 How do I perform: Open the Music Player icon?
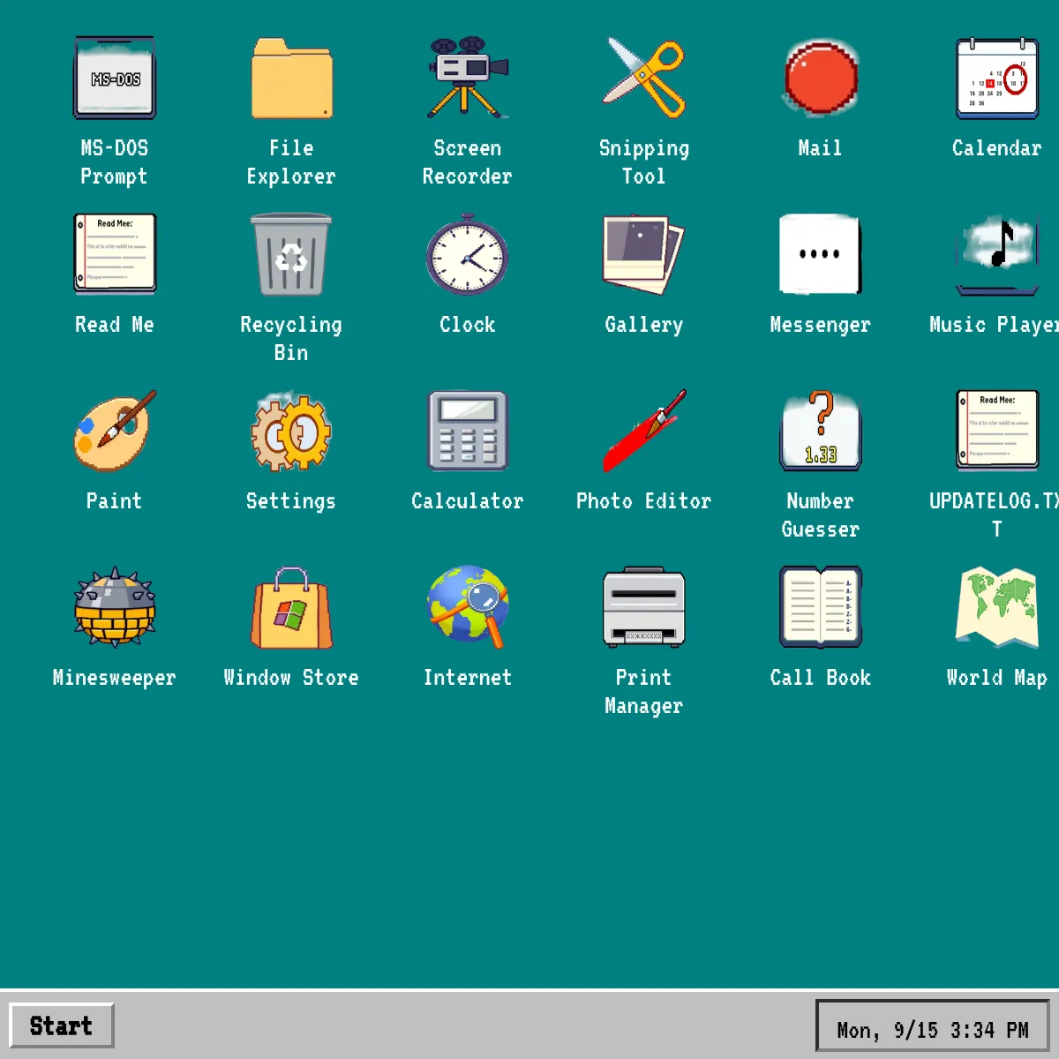click(x=997, y=255)
